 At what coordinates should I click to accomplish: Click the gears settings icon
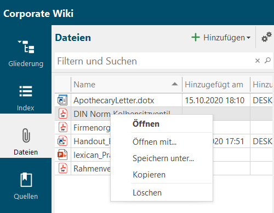pos(266,37)
